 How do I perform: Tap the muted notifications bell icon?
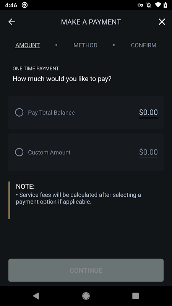click(x=149, y=5)
